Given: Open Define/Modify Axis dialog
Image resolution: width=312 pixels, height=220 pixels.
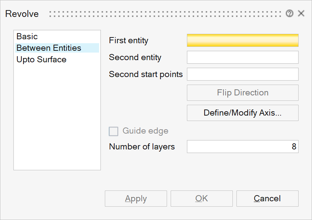Looking at the screenshot, I should pos(243,113).
